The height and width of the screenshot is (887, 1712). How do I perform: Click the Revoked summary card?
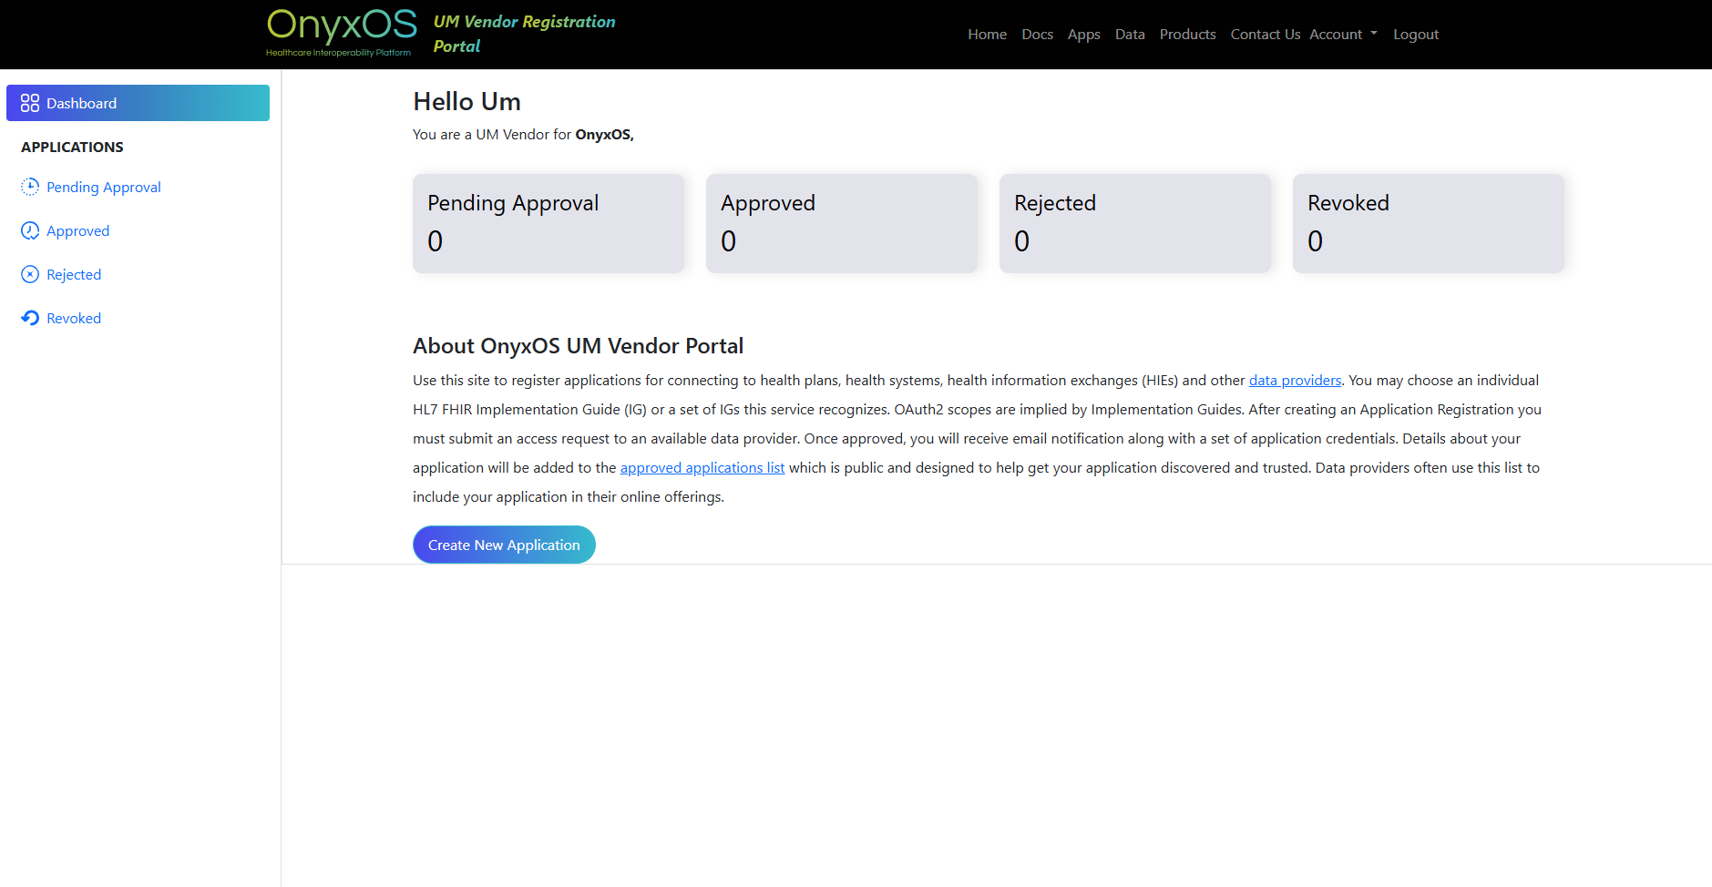[x=1429, y=223]
